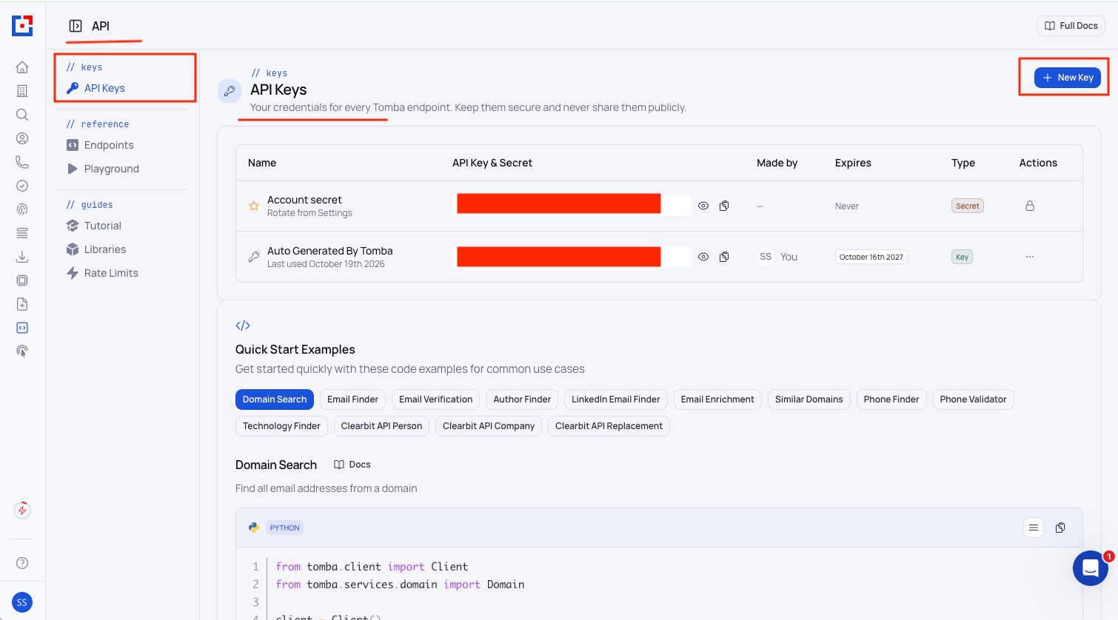
Task: Switch to the Clearbit API Company example
Action: tap(489, 426)
